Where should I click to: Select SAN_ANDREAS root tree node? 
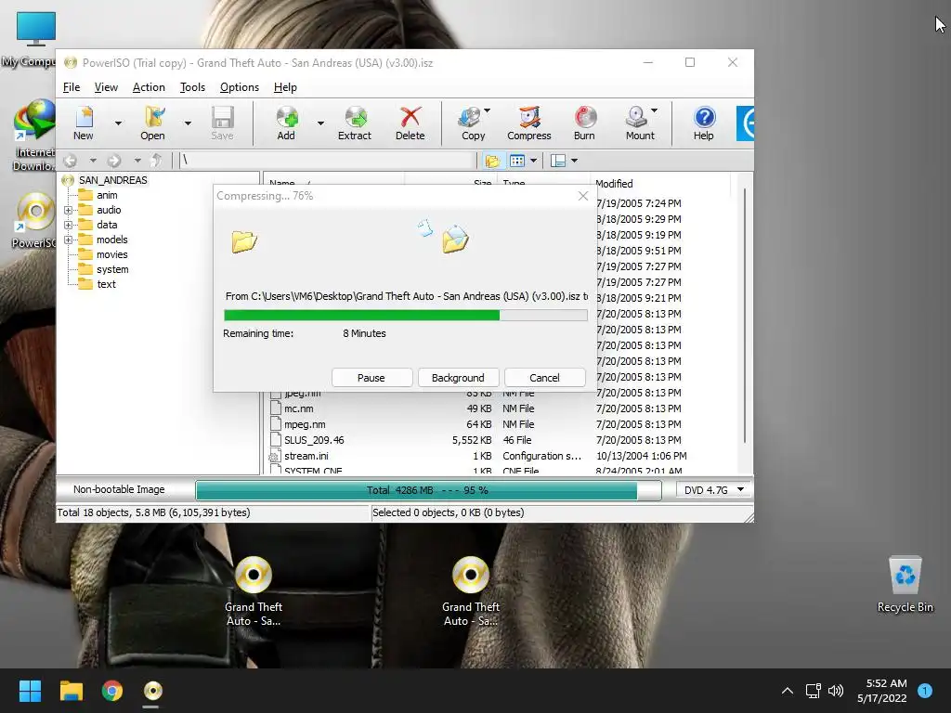pos(112,180)
